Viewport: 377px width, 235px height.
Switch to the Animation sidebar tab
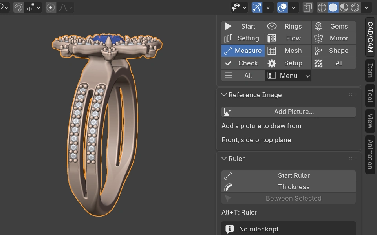[370, 154]
